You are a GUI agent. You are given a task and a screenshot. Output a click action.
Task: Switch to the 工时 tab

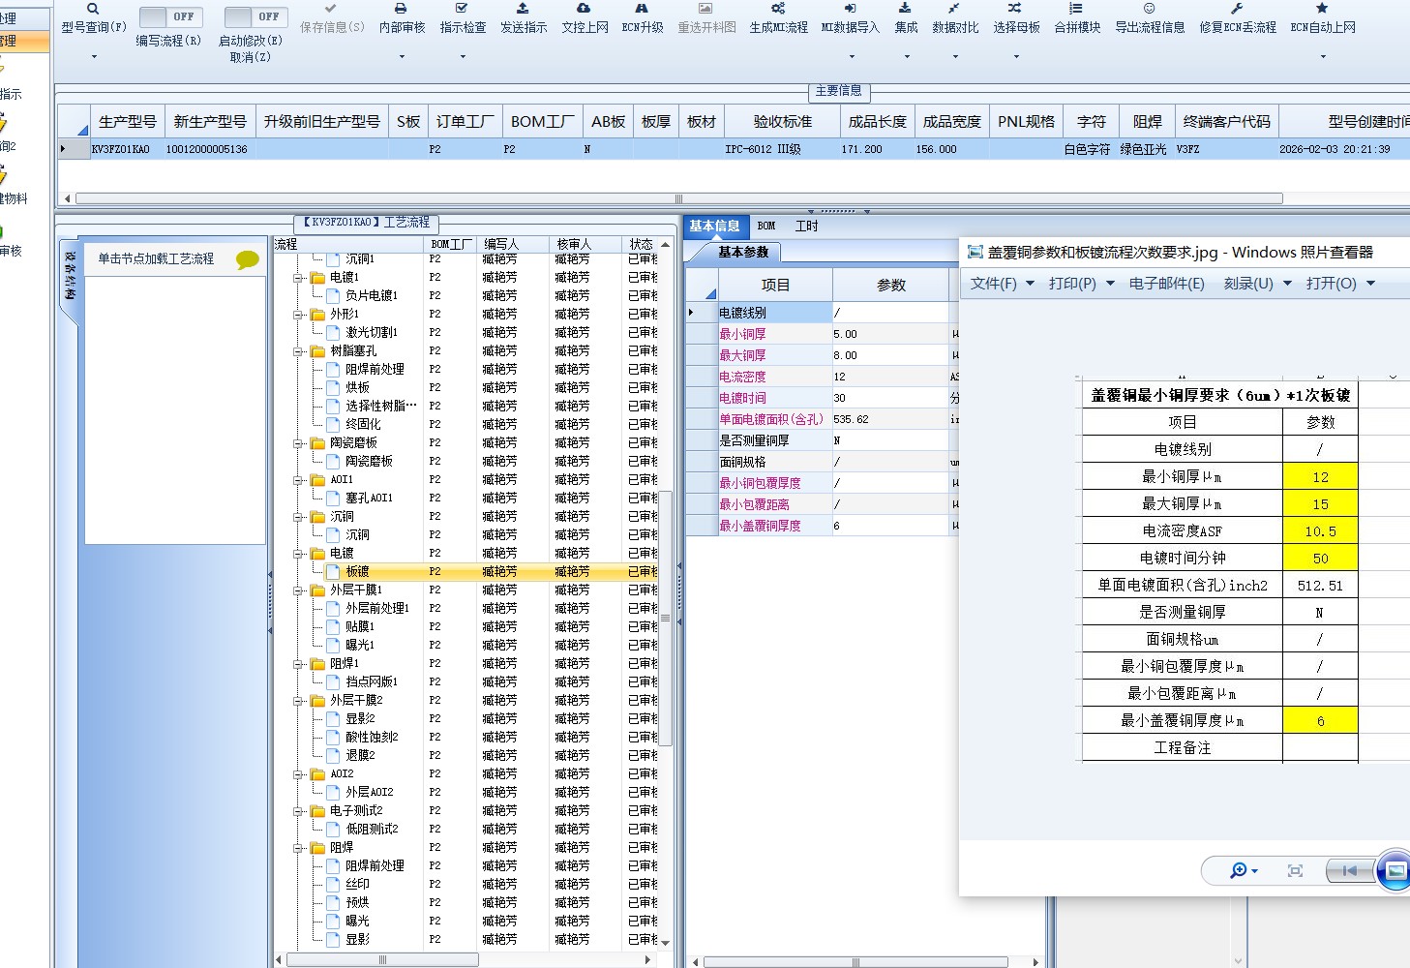point(806,227)
